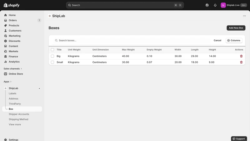Click the Empty Weight column header
Image resolution: width=250 pixels, height=141 pixels.
pos(154,50)
